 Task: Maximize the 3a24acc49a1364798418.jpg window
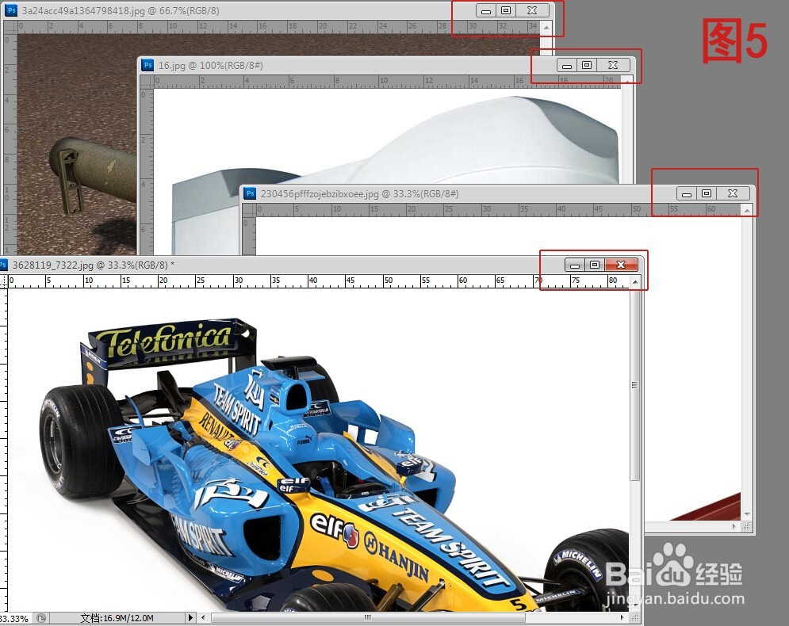(506, 10)
